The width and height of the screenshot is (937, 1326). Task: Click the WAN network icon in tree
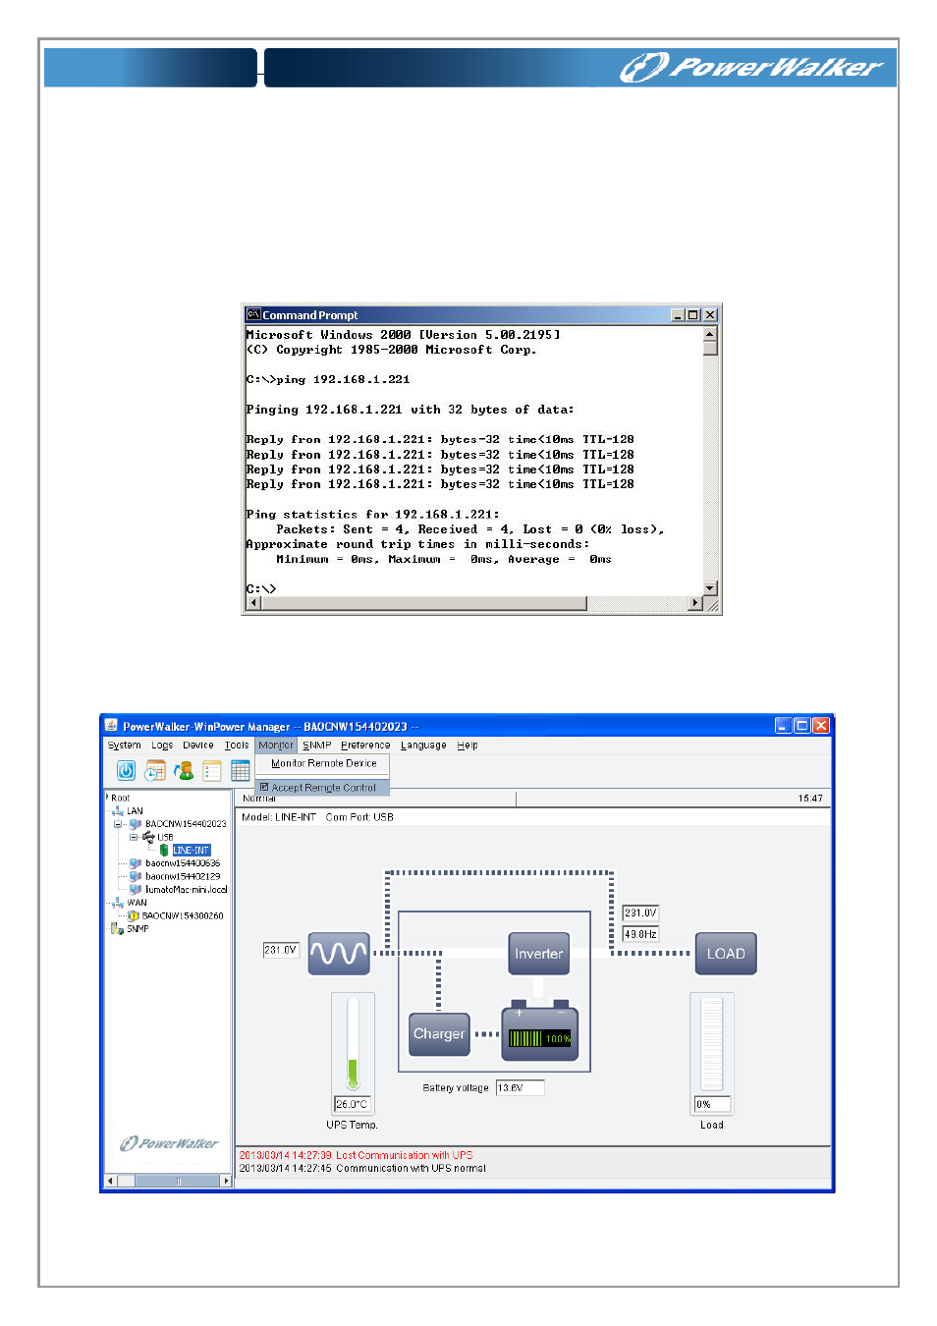tap(118, 903)
